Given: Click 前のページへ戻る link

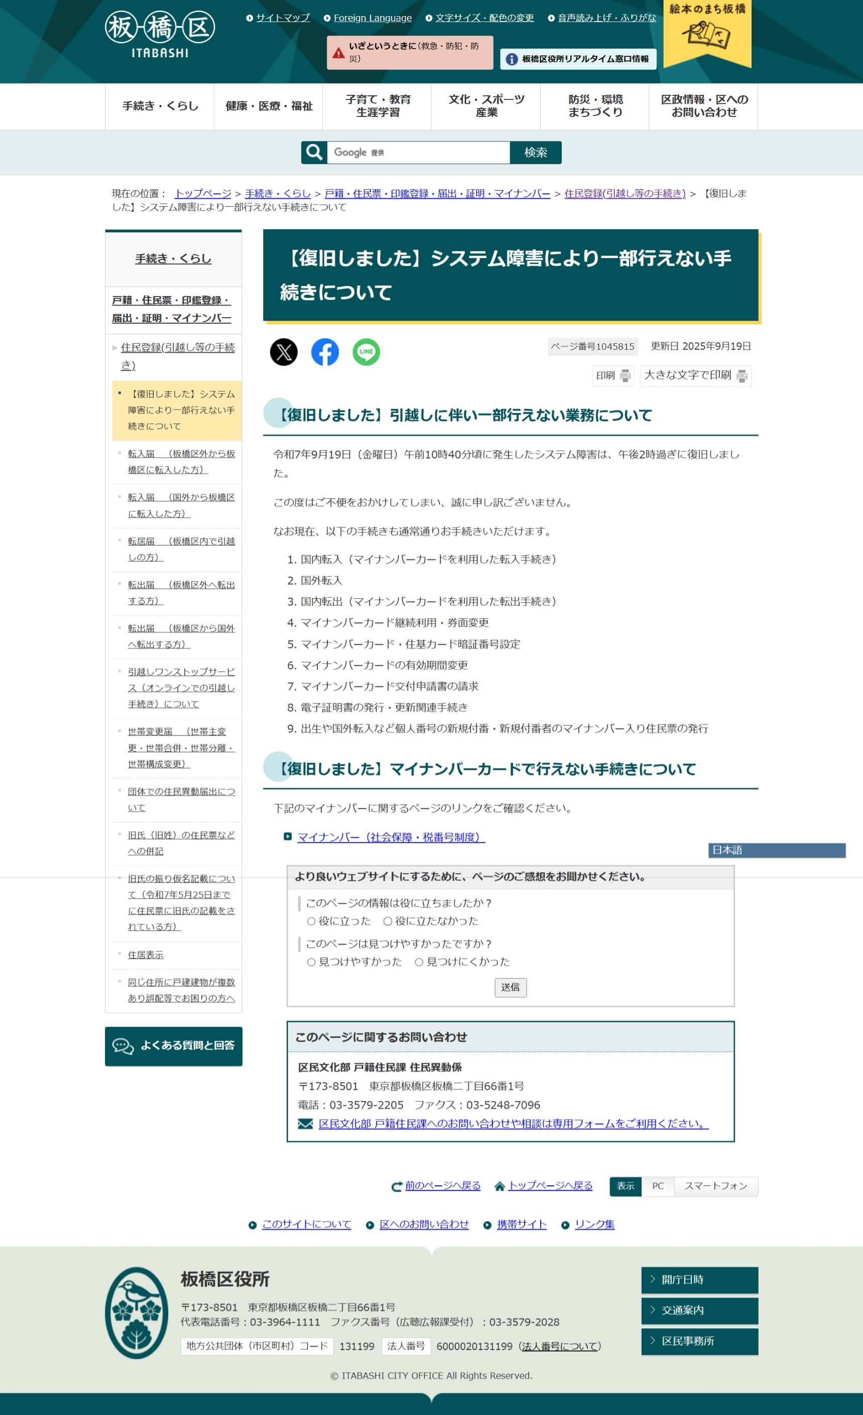Looking at the screenshot, I should [x=442, y=1186].
